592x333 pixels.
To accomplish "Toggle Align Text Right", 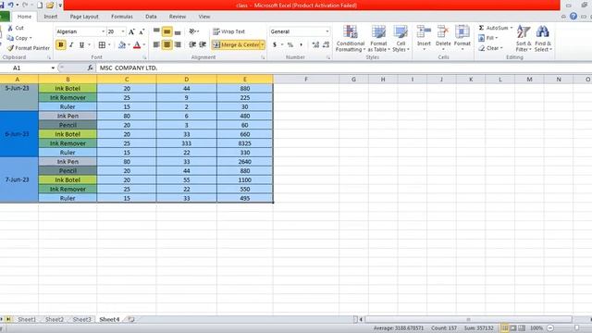I will [178, 45].
